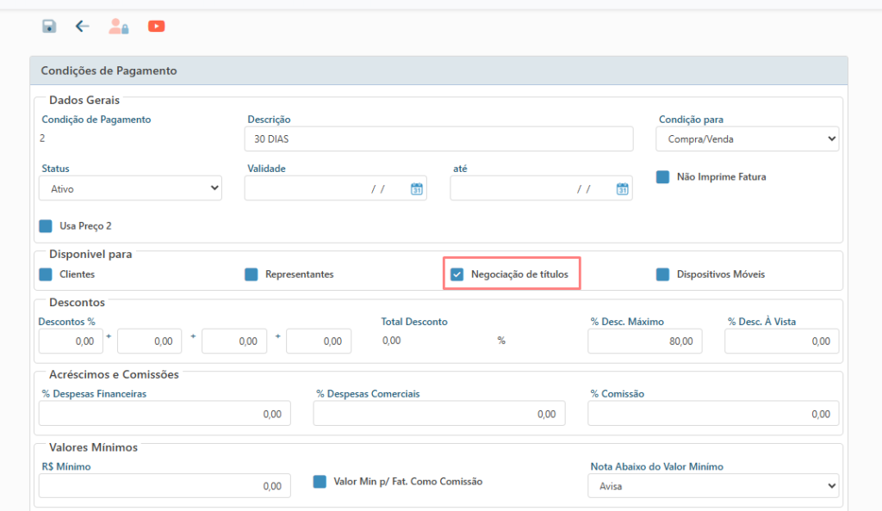Focus the % Comissão input field
Screen dimensions: 882x511
point(713,414)
